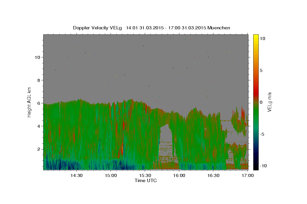Click the 16:30 time tick label
307x204 pixels.
pyautogui.click(x=213, y=175)
